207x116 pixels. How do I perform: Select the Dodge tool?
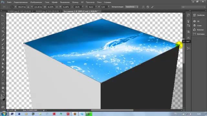(3, 67)
